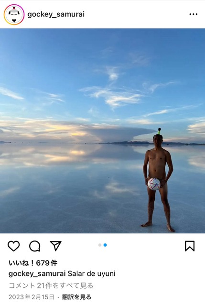Open the gockey_samurai profile avatar story
This screenshot has width=205, height=306.
pos(14,14)
